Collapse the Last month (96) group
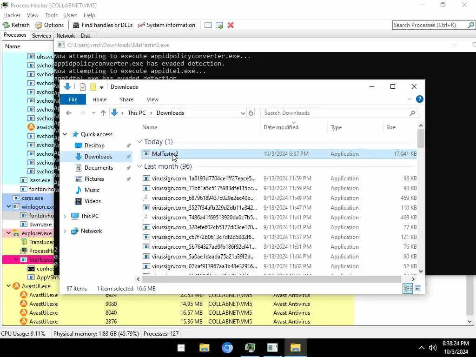The width and height of the screenshot is (476, 357). point(139,166)
